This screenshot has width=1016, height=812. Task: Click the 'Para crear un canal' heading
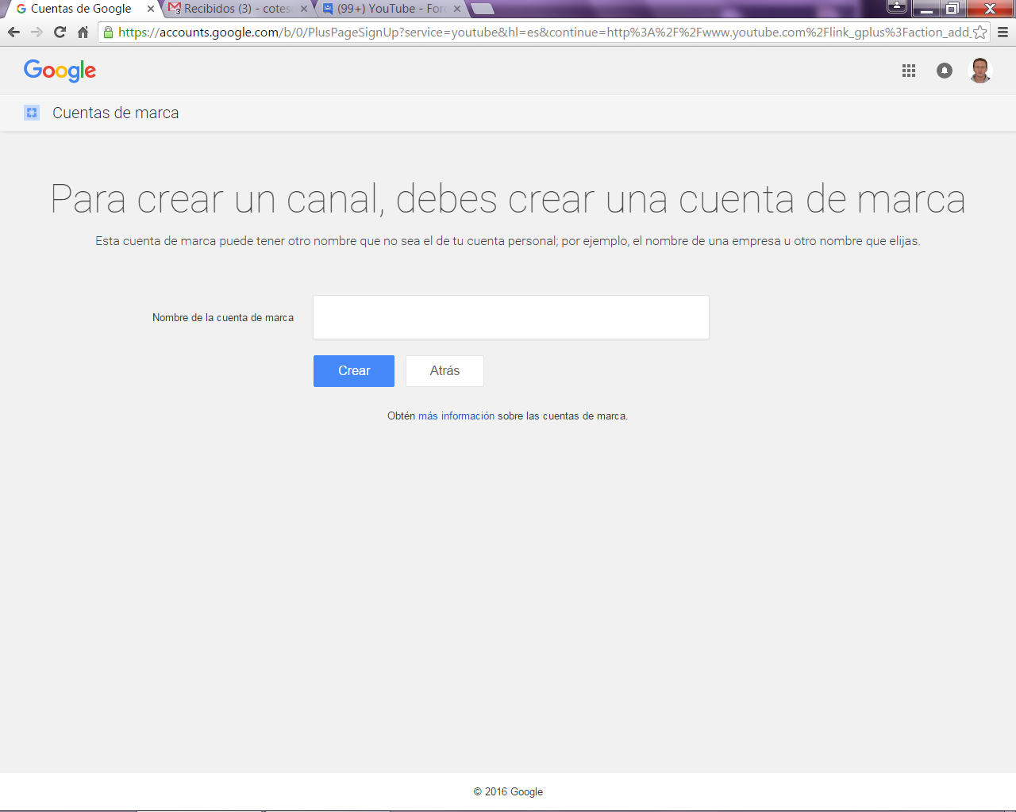(x=508, y=199)
